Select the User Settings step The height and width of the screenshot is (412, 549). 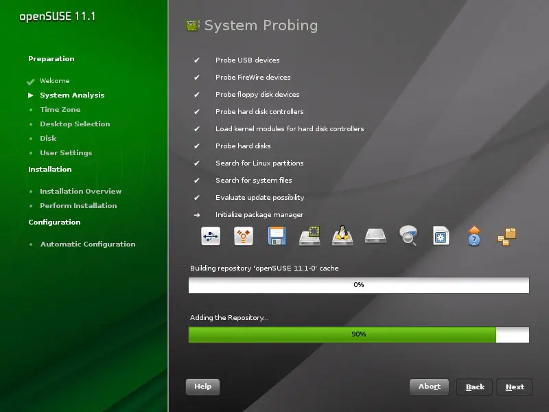[x=66, y=152]
